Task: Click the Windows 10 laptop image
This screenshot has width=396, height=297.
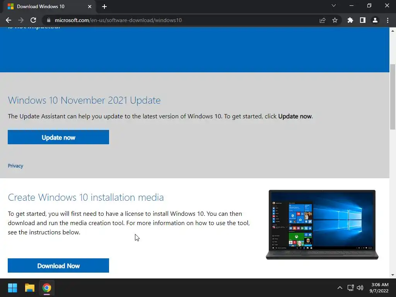Action: pos(322,225)
